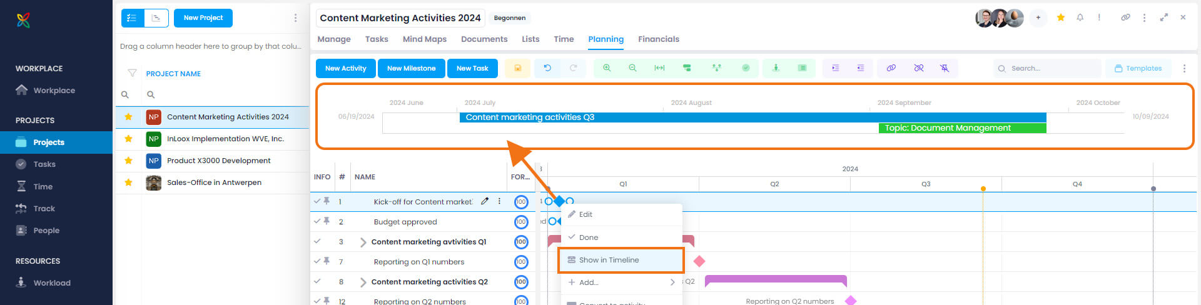Click the Undo arrow icon

547,68
